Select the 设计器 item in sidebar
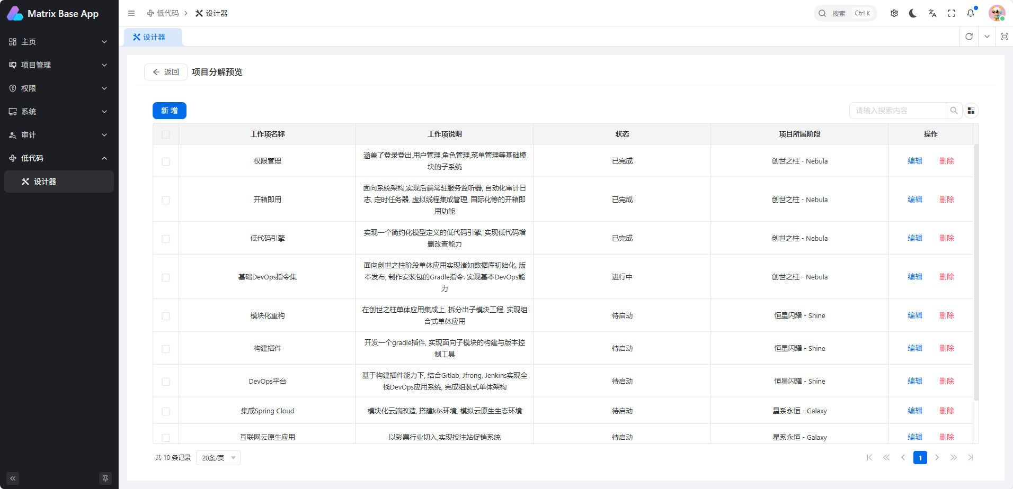The height and width of the screenshot is (489, 1013). [x=58, y=182]
